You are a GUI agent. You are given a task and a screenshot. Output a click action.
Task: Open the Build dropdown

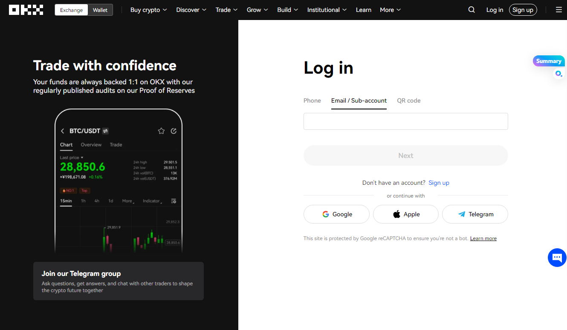pos(288,10)
